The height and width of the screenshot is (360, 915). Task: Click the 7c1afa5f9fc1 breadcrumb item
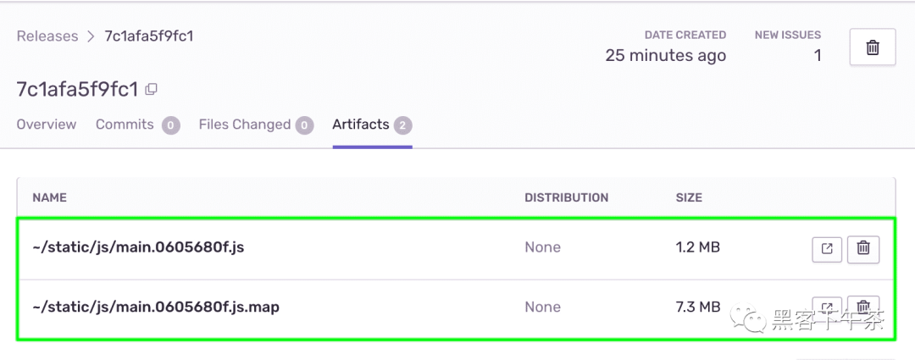click(149, 36)
